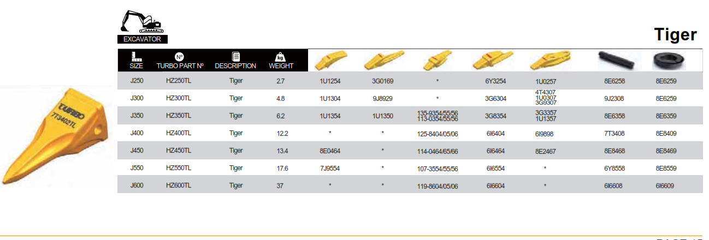The width and height of the screenshot is (709, 240).
Task: Click reference 6I6604
Action: coord(495,186)
